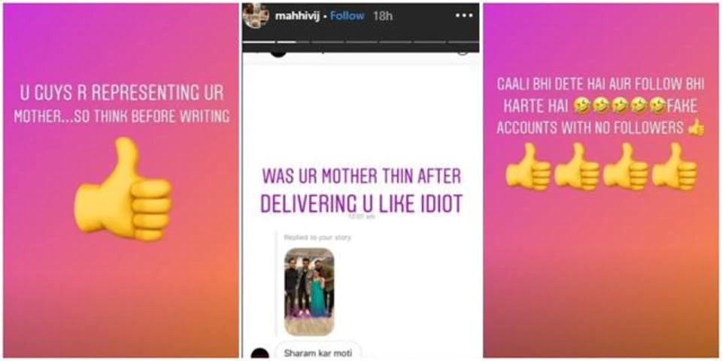Screen dimensions: 722x361
Task: Click the mahhivij profile picture
Action: pyautogui.click(x=255, y=16)
